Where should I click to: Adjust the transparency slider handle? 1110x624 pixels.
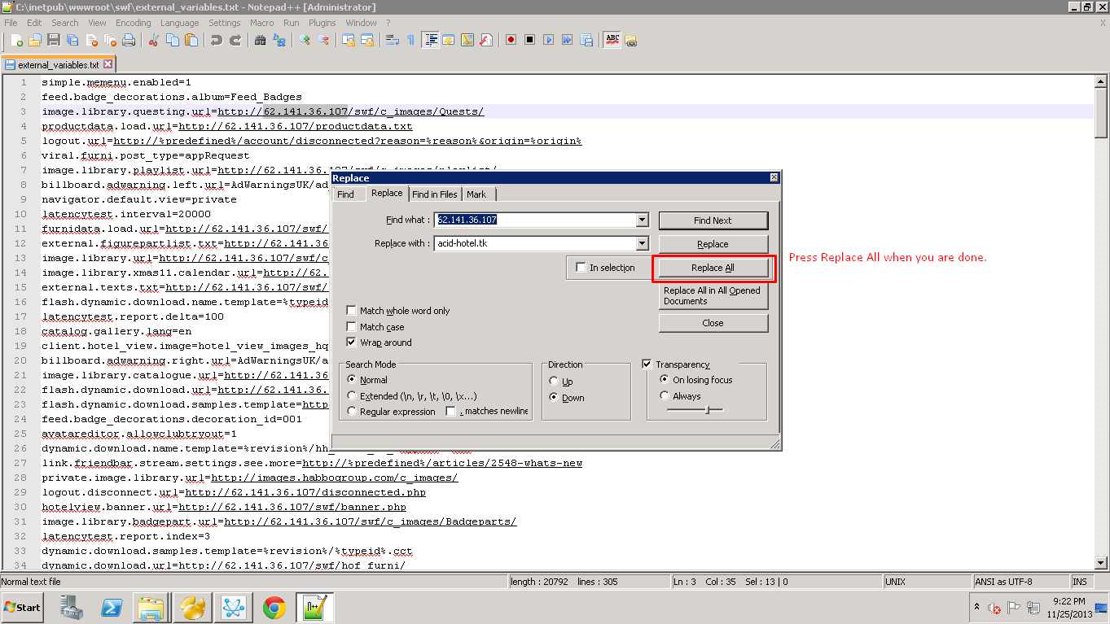click(x=708, y=410)
